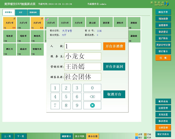Choose the 快餐外卖 table tile
The width and height of the screenshot is (175, 139).
tap(37, 49)
